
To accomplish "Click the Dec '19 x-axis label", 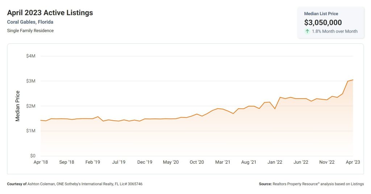I will coord(145,162).
